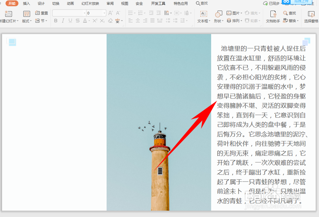
Task: Click the Line spacing icon in the top row
Action: (x=186, y=13)
